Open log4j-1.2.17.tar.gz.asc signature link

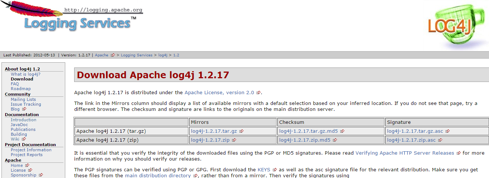pos(415,131)
